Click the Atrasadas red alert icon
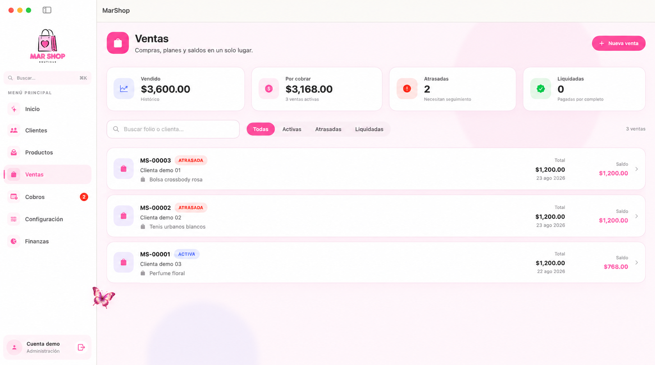 coord(407,89)
